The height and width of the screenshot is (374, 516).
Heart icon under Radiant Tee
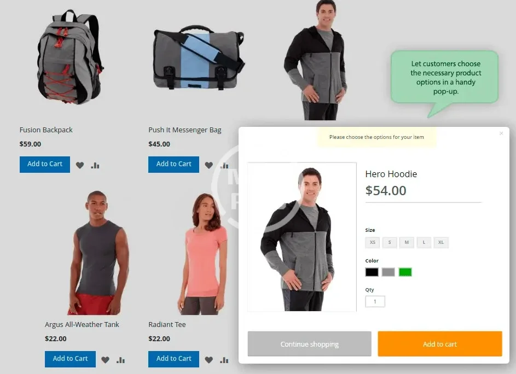pyautogui.click(x=208, y=360)
